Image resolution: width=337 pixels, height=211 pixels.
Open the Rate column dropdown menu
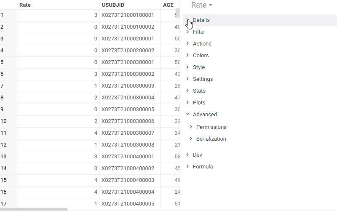coord(210,5)
